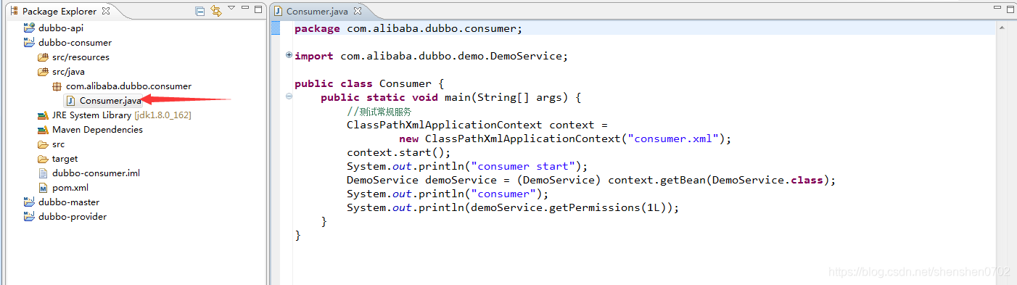The width and height of the screenshot is (1017, 285).
Task: Toggle Link with Editor arrows icon
Action: [216, 11]
